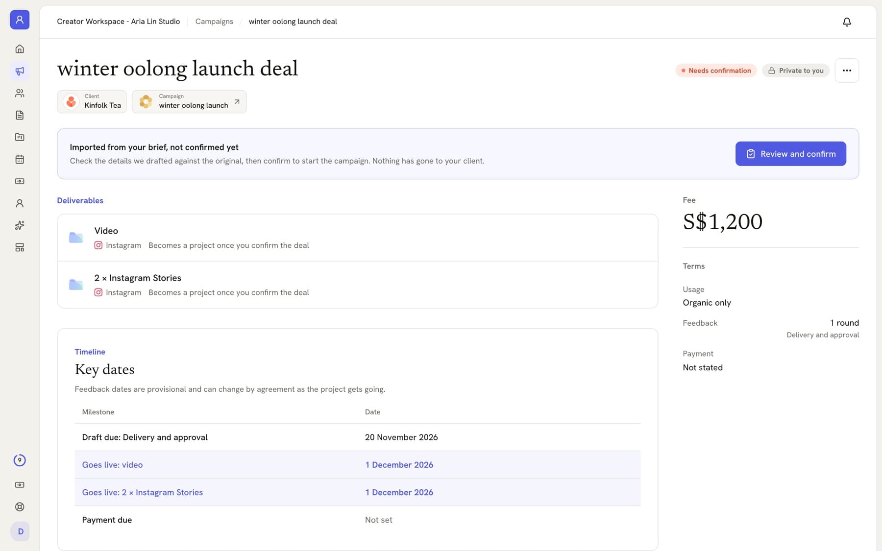Screen dimensions: 882x551
Task: Select the Goes live: video milestone
Action: 358,465
